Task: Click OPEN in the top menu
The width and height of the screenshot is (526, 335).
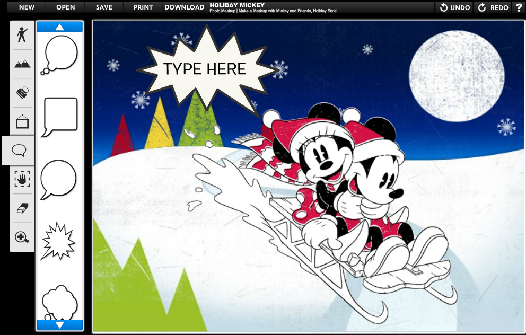Action: click(66, 7)
